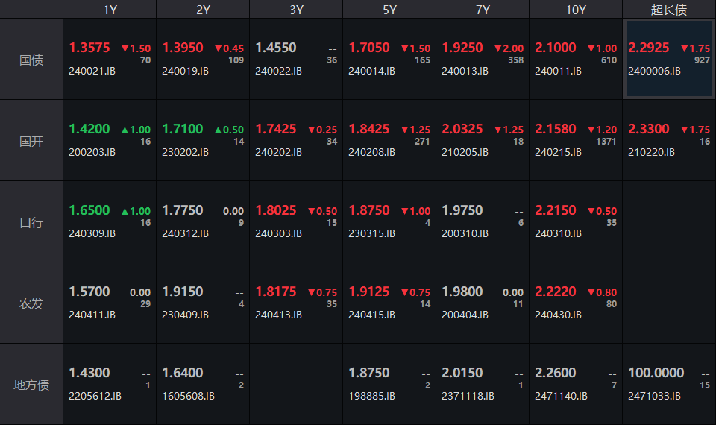Click the 国债 row label
Screen dimensions: 716x425
31,60
